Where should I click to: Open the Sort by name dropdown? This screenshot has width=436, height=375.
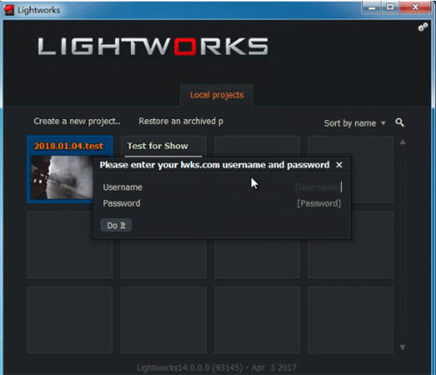tap(354, 123)
